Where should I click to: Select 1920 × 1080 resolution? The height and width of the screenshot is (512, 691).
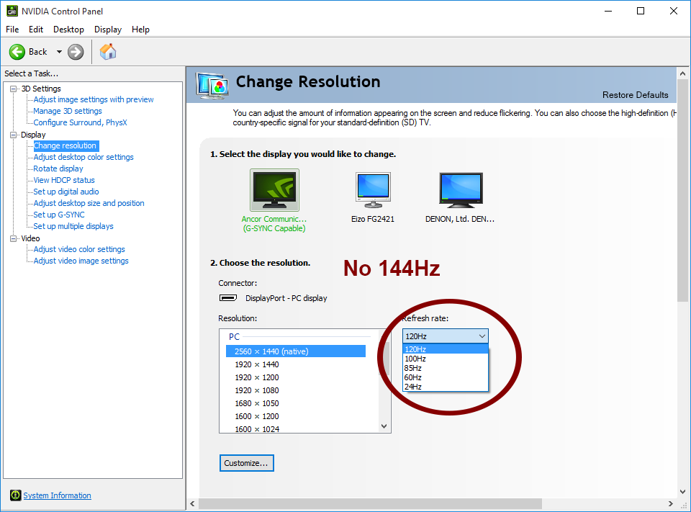[x=257, y=390]
